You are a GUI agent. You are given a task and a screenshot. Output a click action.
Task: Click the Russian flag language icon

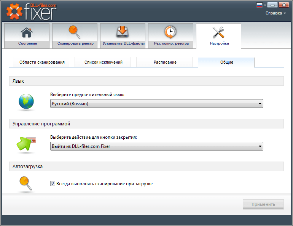tap(260, 5)
